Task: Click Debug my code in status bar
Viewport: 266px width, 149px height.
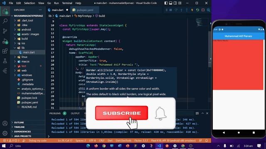Action: [x=37, y=141]
